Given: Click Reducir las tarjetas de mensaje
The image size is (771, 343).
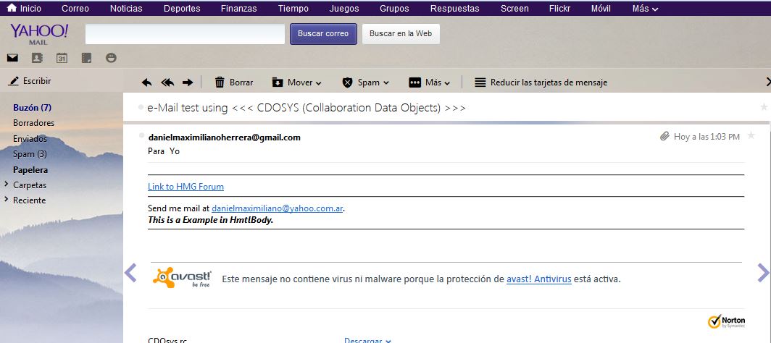Looking at the screenshot, I should (x=541, y=82).
